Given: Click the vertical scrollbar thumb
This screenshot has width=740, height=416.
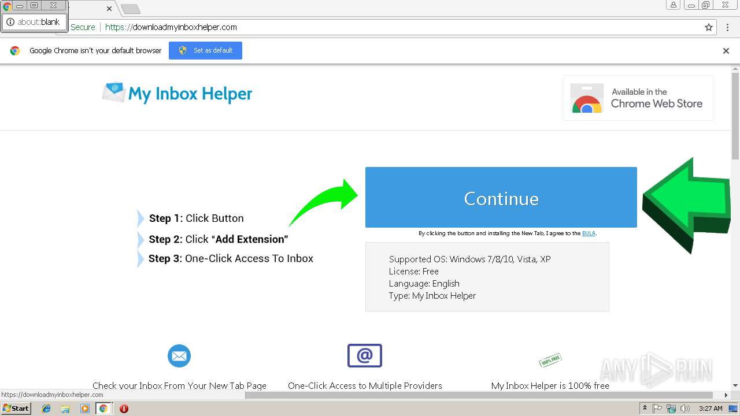Looking at the screenshot, I should point(735,116).
